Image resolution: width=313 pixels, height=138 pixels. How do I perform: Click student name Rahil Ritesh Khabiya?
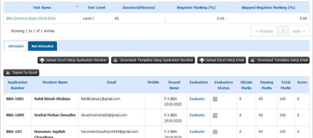click(x=52, y=99)
